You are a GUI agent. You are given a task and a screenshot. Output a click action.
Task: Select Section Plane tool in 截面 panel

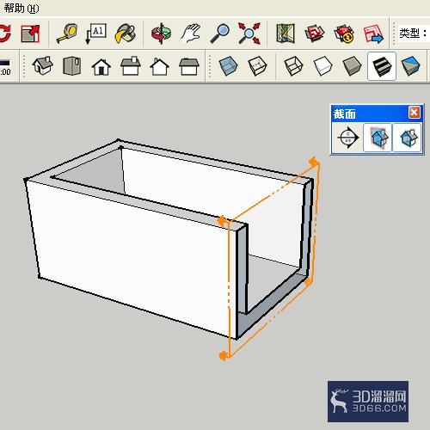tap(347, 138)
